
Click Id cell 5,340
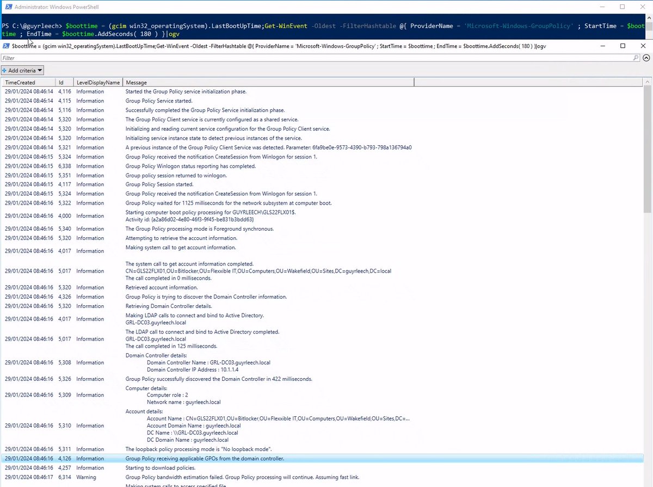coord(65,229)
